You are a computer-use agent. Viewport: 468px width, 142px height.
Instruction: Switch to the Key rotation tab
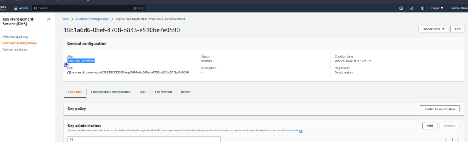coord(163,92)
